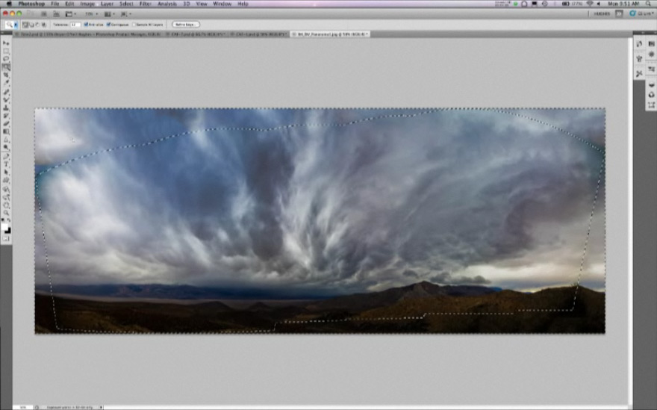Click the Refine Edge button
This screenshot has height=410, width=657.
coord(186,25)
